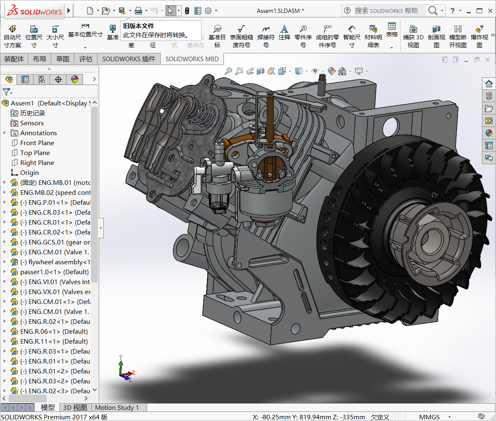This screenshot has height=421, width=496.
Task: Click the Rebuild traffic light icon
Action: tap(187, 11)
